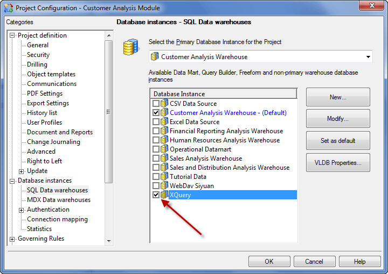Uncheck the XQuery database instance checkbox
This screenshot has height=274, width=388.
(156, 195)
